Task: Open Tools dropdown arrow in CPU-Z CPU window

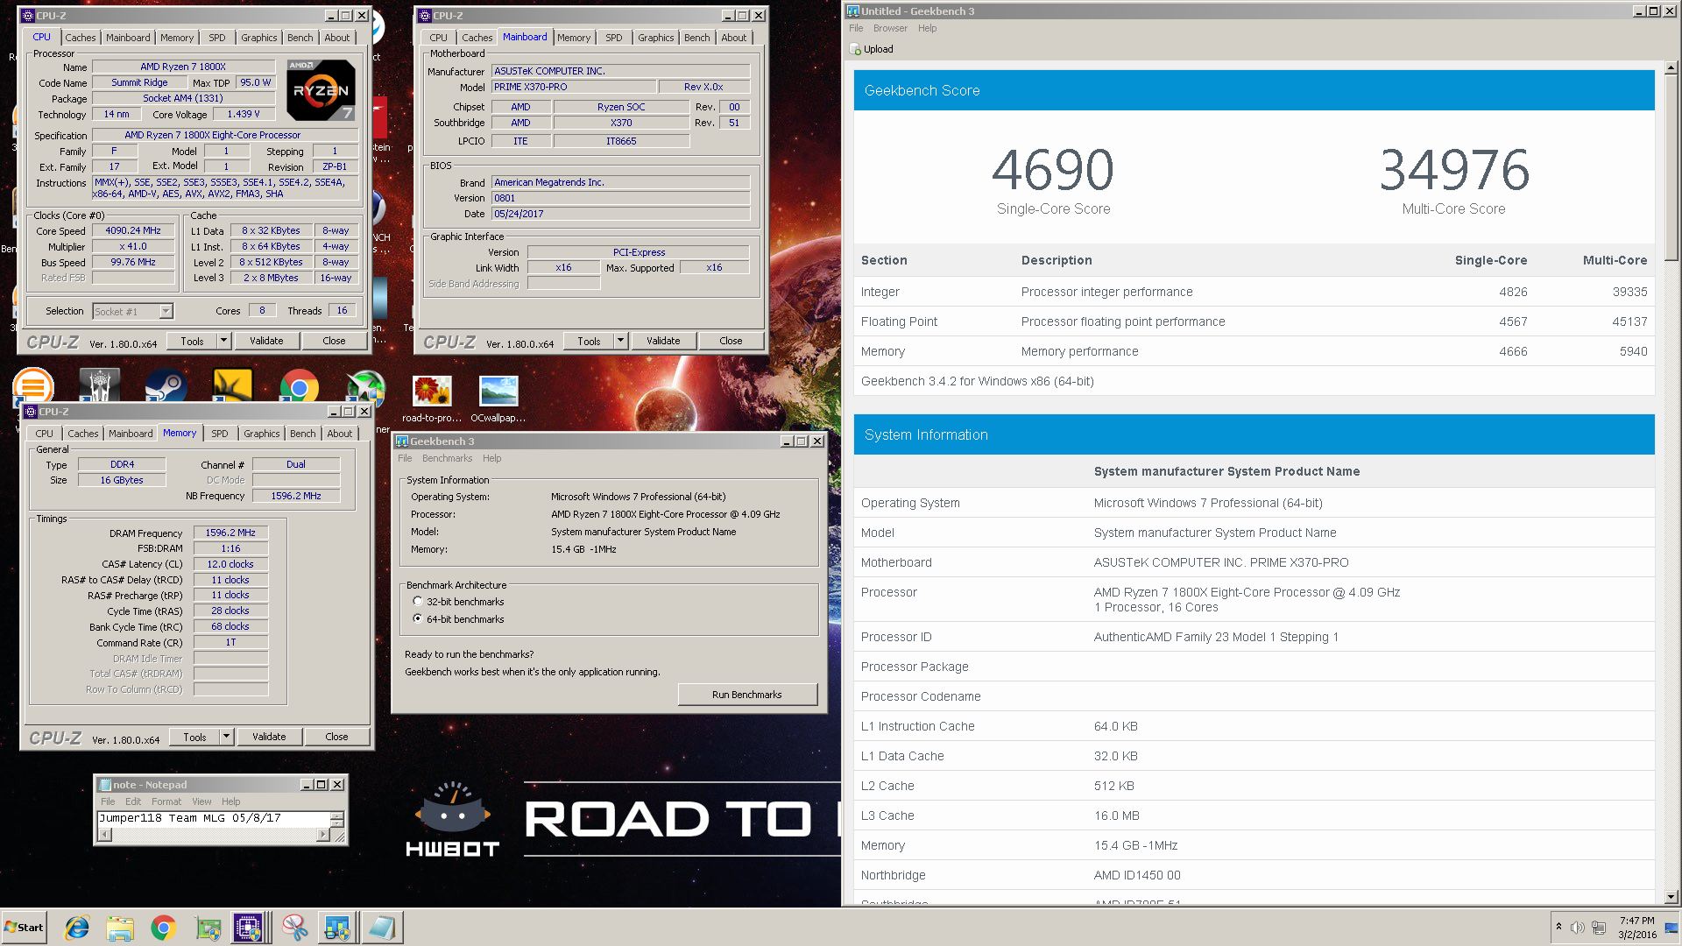Action: click(x=224, y=341)
